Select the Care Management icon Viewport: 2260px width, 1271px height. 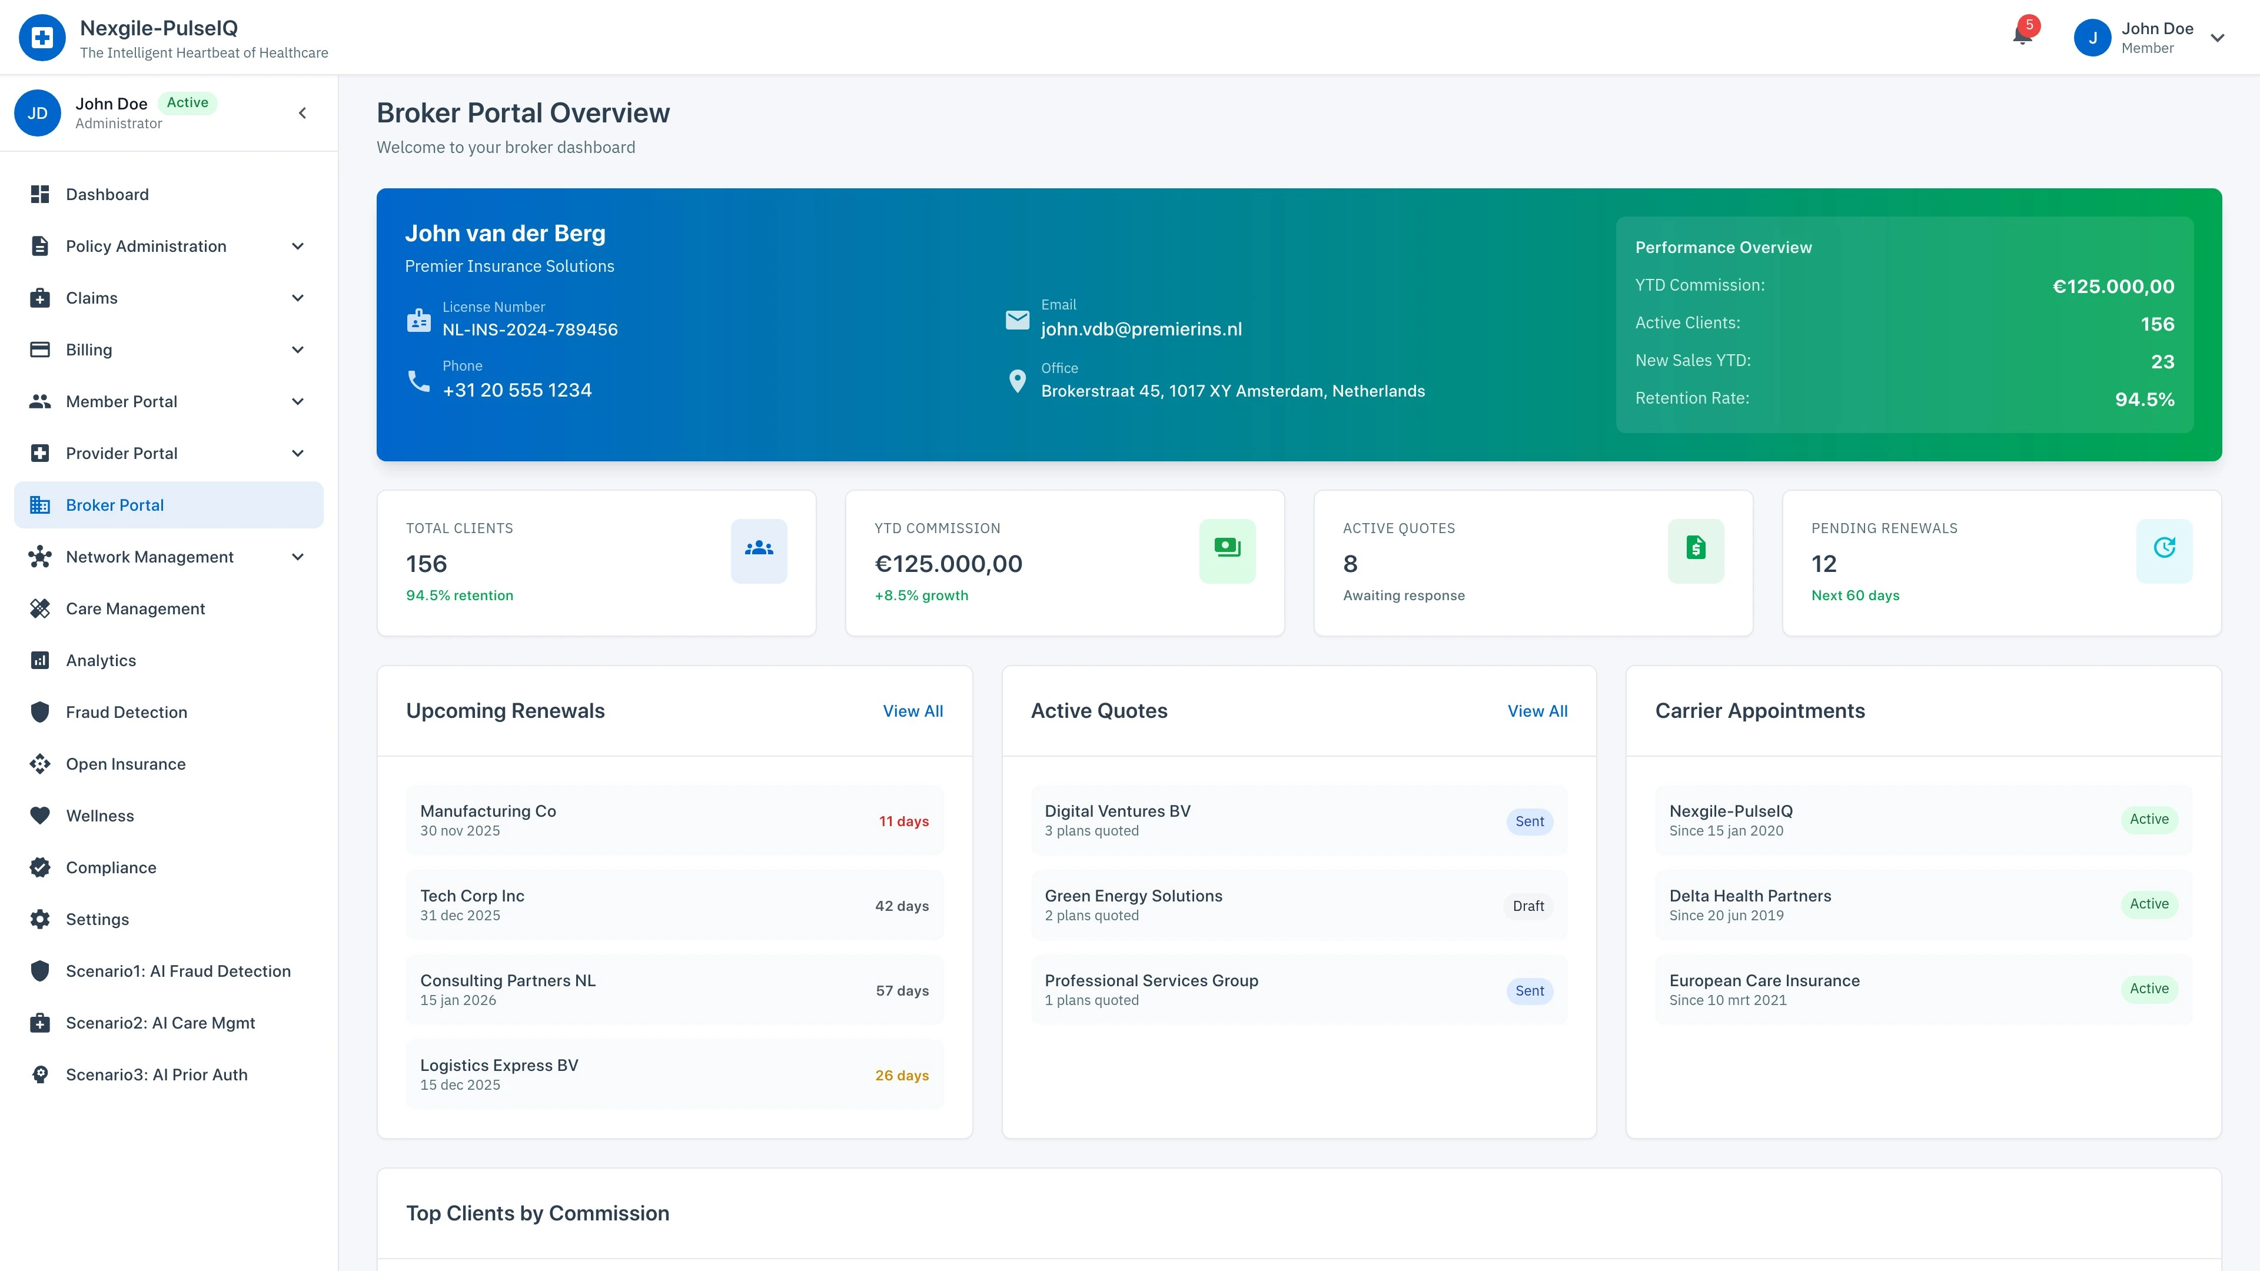click(x=41, y=608)
